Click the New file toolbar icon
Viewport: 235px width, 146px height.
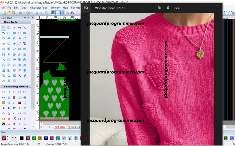(4, 13)
